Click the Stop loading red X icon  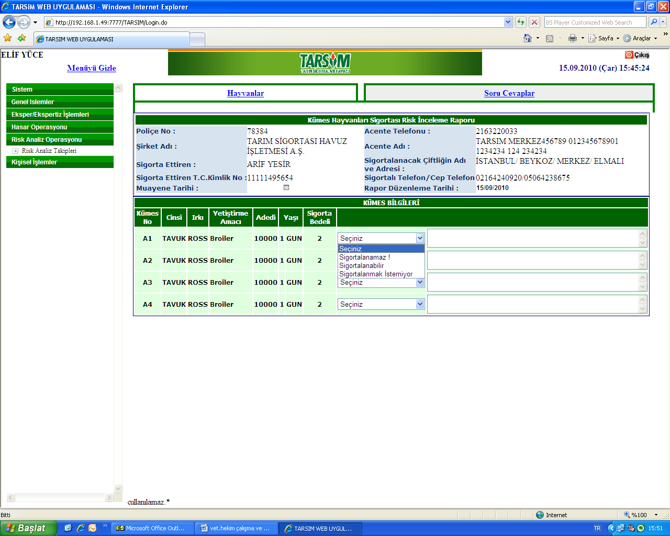pyautogui.click(x=534, y=22)
